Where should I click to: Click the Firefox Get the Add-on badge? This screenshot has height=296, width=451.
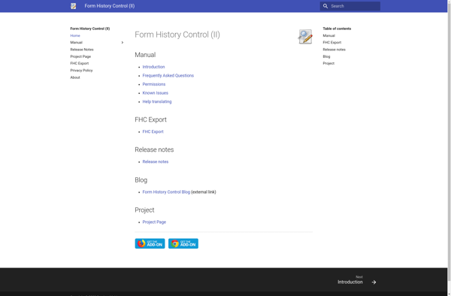(x=150, y=243)
